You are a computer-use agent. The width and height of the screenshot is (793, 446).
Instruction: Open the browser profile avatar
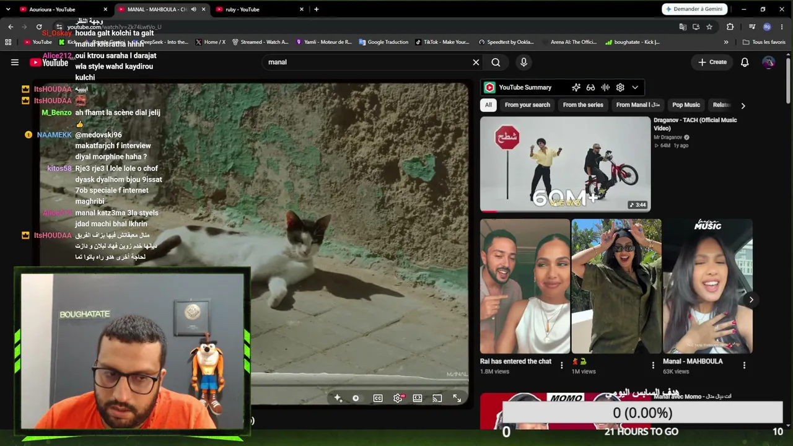(x=767, y=27)
